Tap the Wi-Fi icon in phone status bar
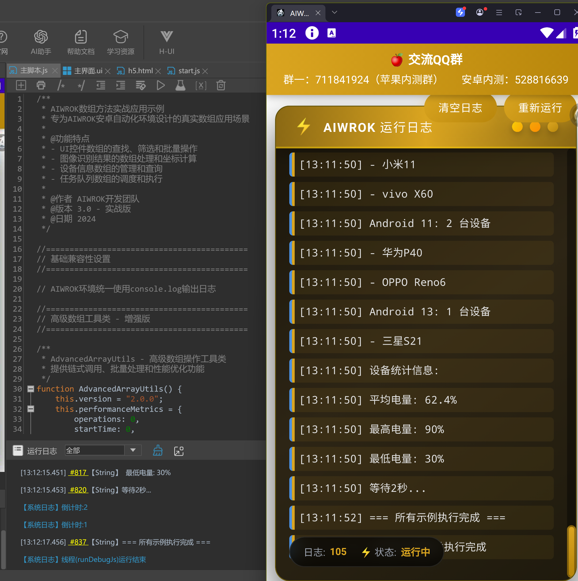578x581 pixels. [546, 33]
